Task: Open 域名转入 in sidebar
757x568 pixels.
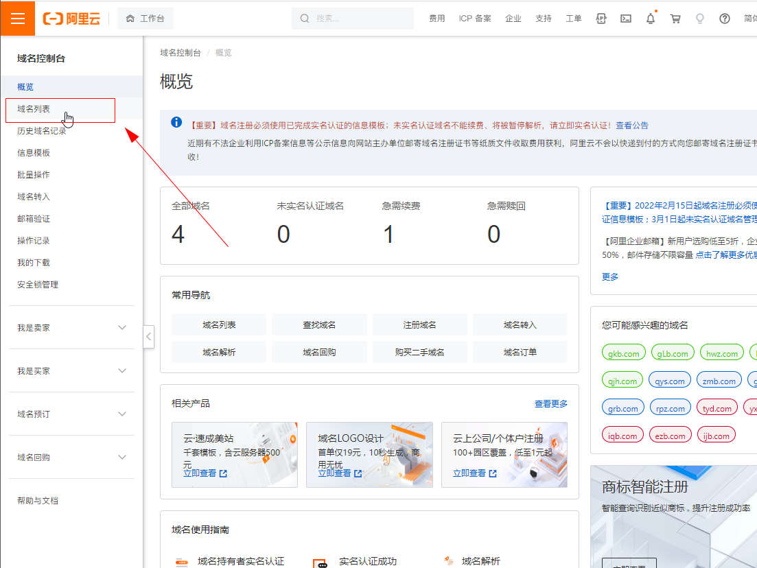Action: point(71,196)
